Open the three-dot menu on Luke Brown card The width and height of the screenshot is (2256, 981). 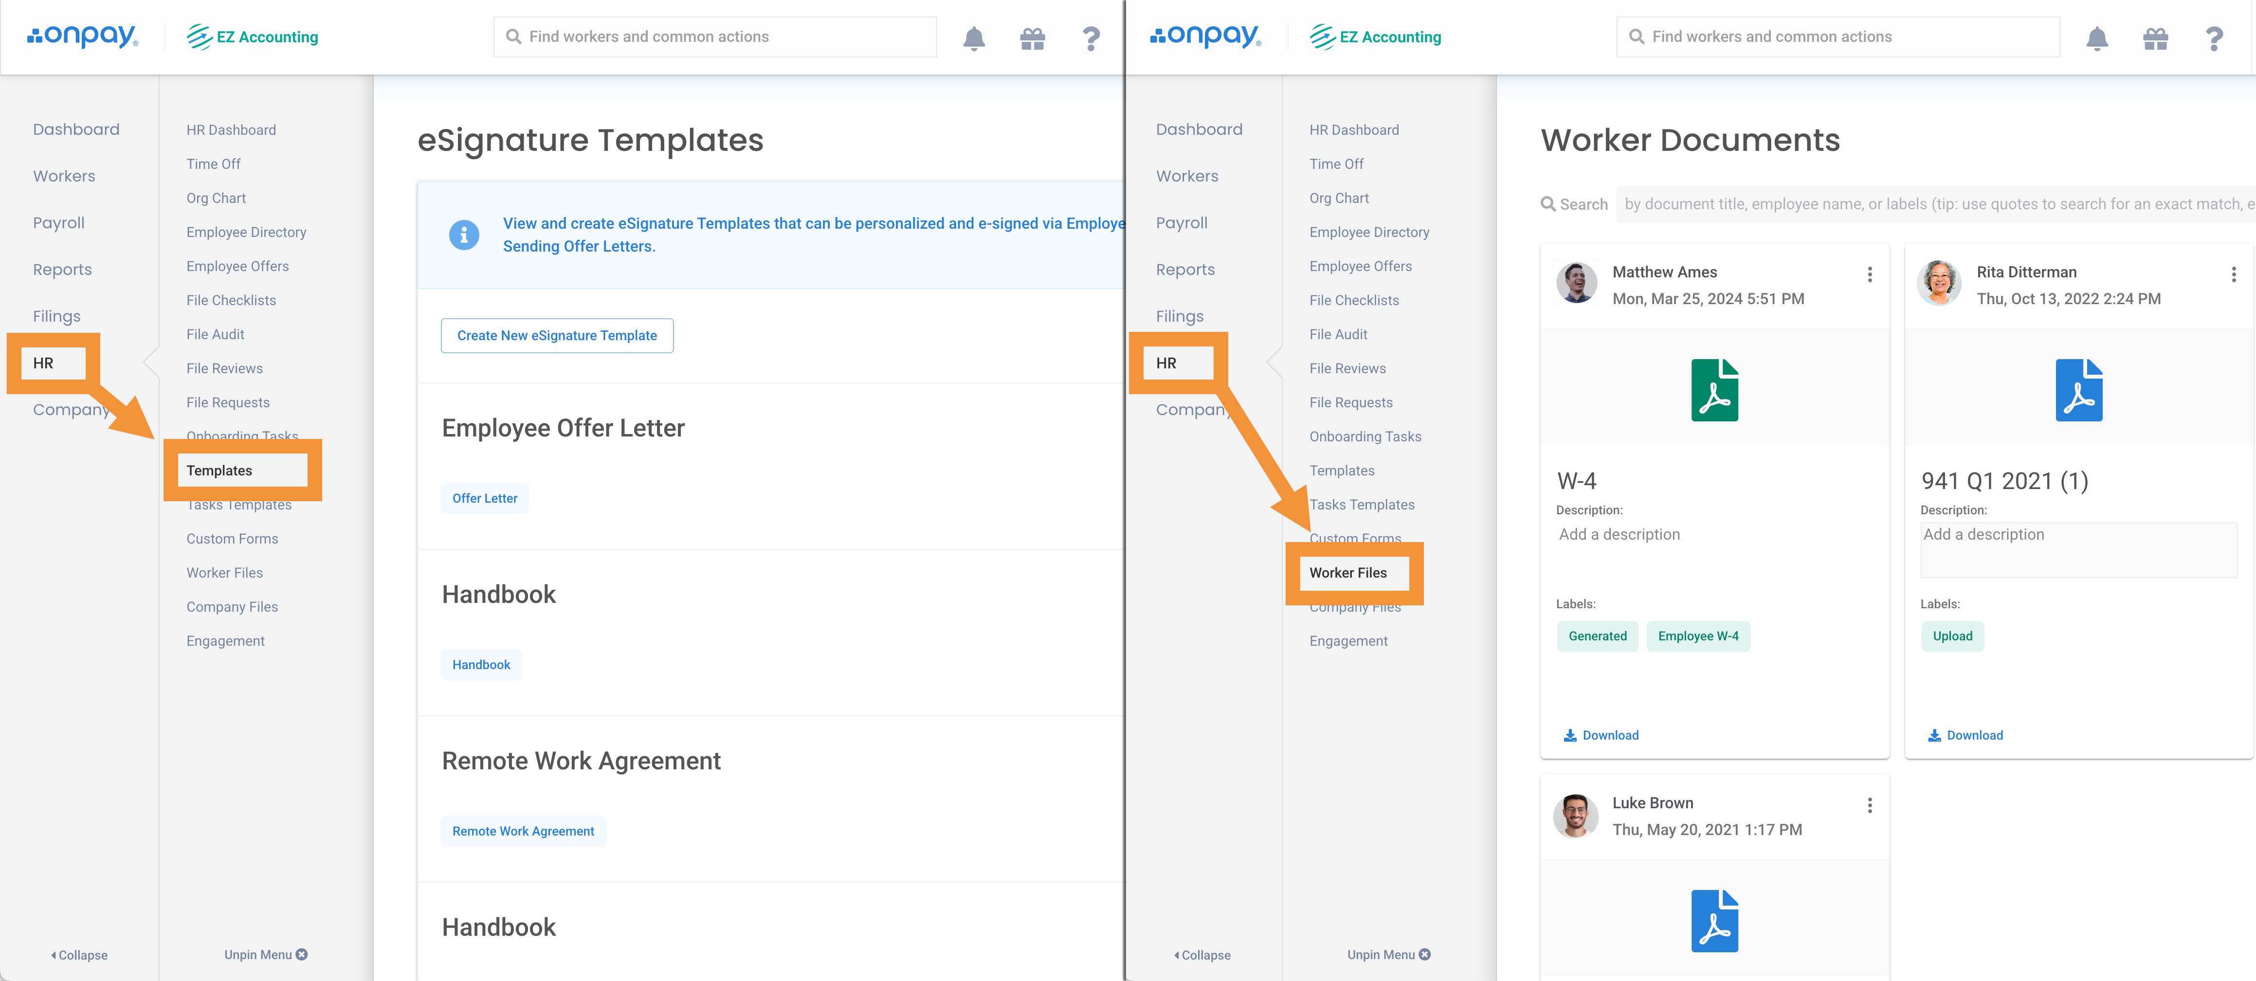[x=1870, y=805]
